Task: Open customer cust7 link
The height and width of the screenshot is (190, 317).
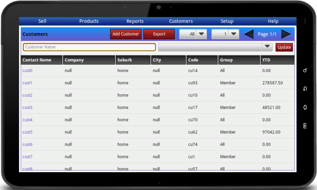Action: (x=27, y=157)
